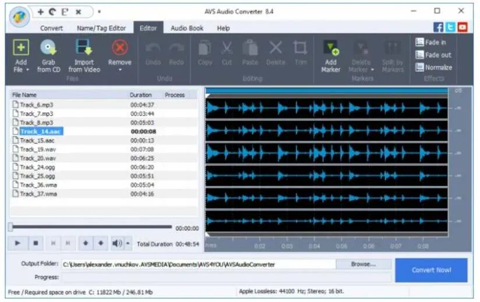The image size is (480, 302).
Task: Click the Undo arrow icon
Action: [153, 48]
